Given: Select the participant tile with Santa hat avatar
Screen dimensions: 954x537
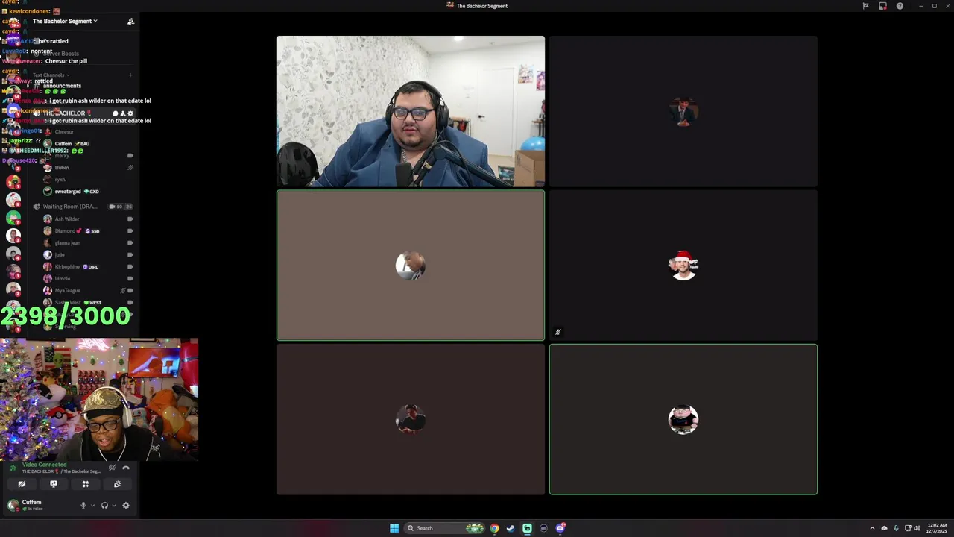Looking at the screenshot, I should (x=683, y=266).
